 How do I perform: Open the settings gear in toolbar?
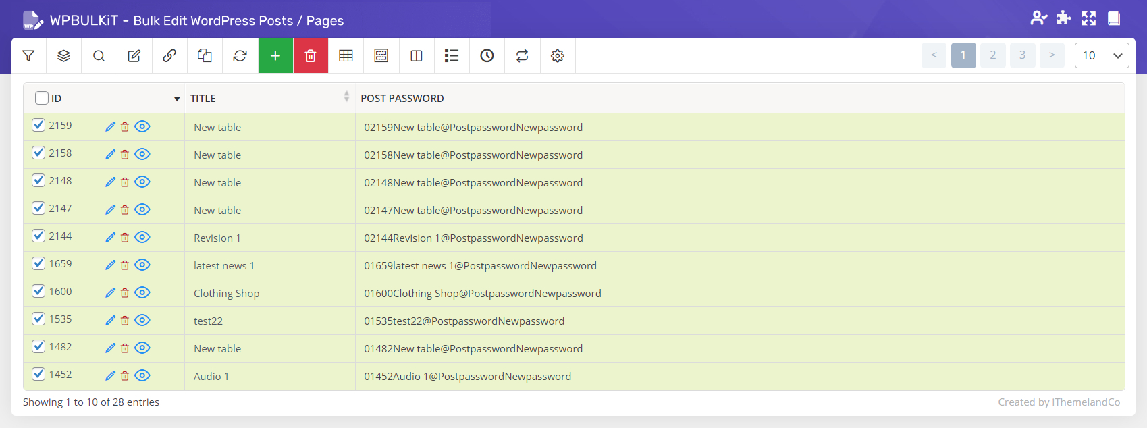557,56
